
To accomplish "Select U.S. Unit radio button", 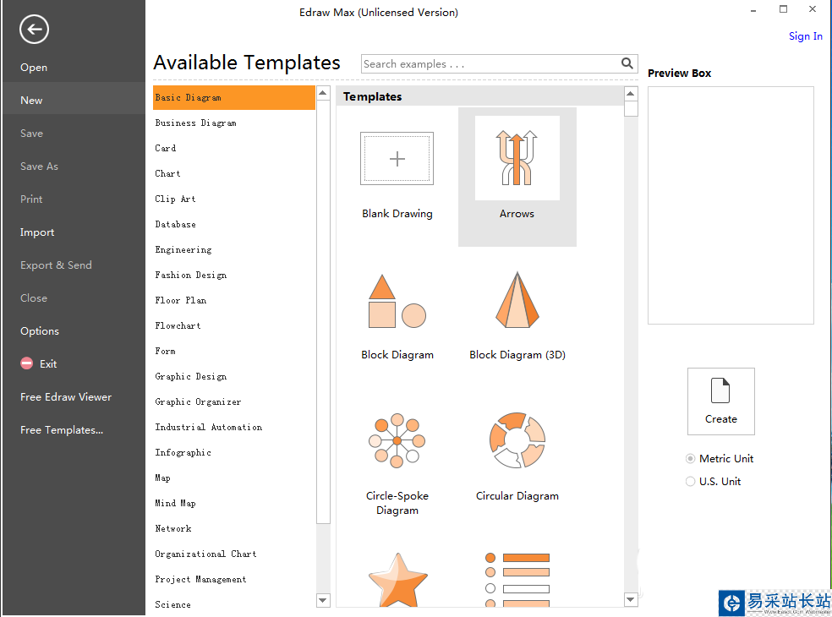I will coord(690,481).
